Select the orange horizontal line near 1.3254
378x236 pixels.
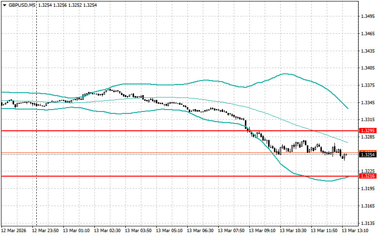click(x=180, y=153)
